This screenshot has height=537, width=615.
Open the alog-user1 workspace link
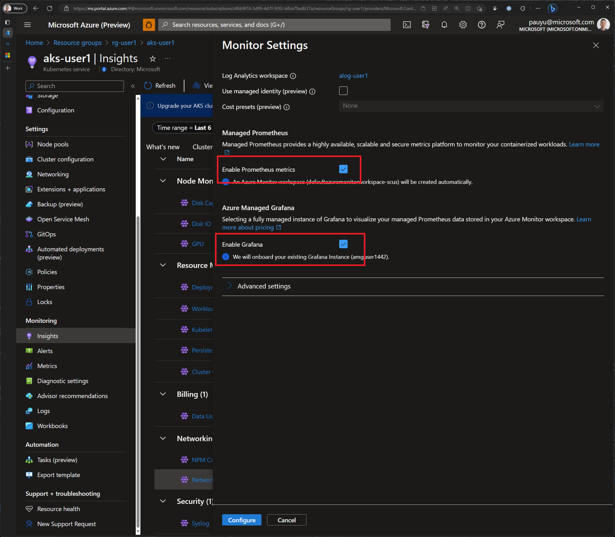(x=353, y=76)
